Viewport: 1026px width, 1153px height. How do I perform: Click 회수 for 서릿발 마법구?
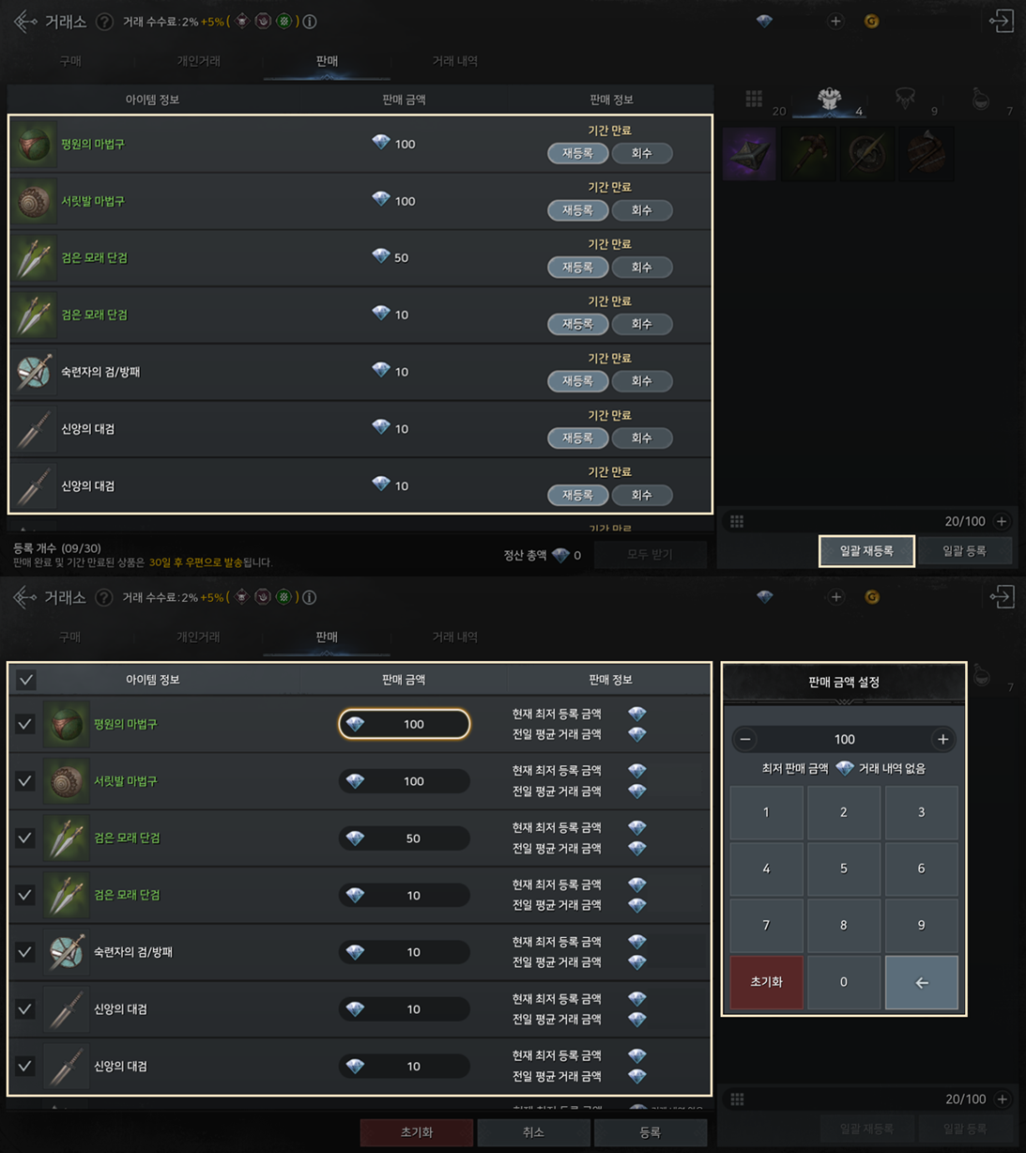tap(642, 210)
